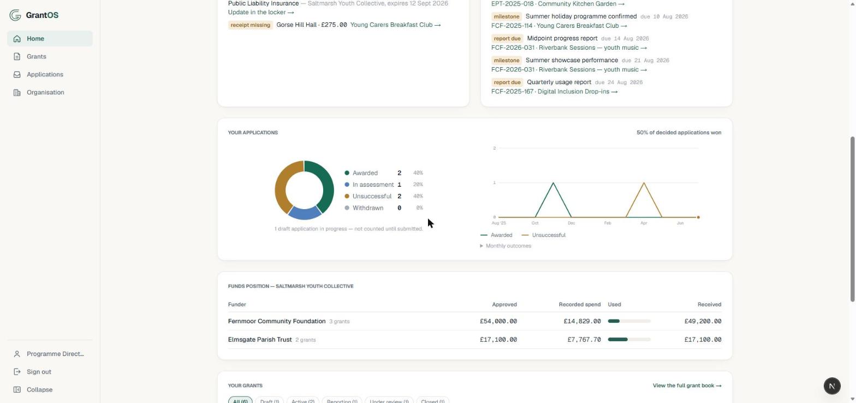Viewport: 856px width, 403px height.
Task: Click the Sign out icon
Action: click(17, 372)
